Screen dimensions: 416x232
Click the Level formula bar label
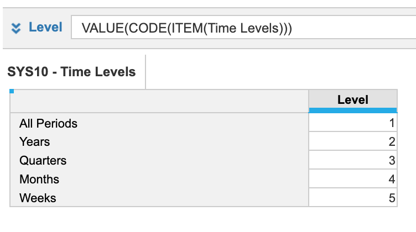45,27
